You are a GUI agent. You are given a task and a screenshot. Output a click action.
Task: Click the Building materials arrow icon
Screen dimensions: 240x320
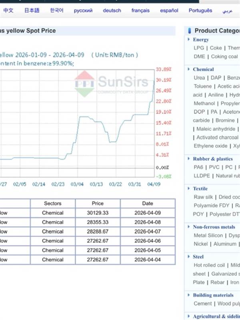(x=189, y=295)
